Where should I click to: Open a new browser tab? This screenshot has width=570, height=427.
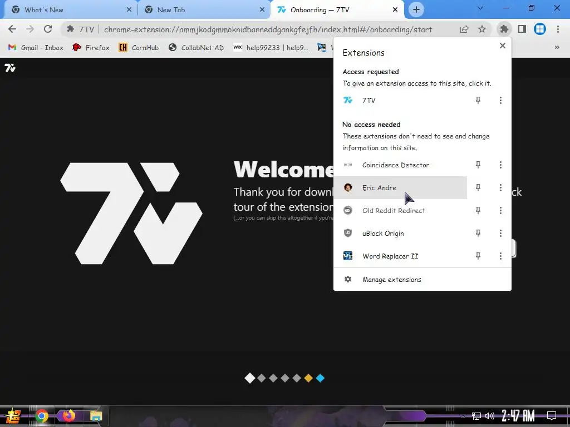(x=416, y=10)
